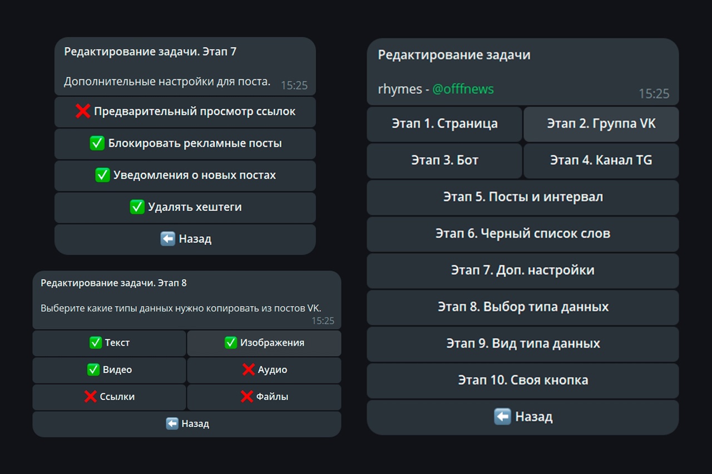Screen dimensions: 712x474
Task: Choose Этап 4. Канал TG
Action: [x=601, y=160]
